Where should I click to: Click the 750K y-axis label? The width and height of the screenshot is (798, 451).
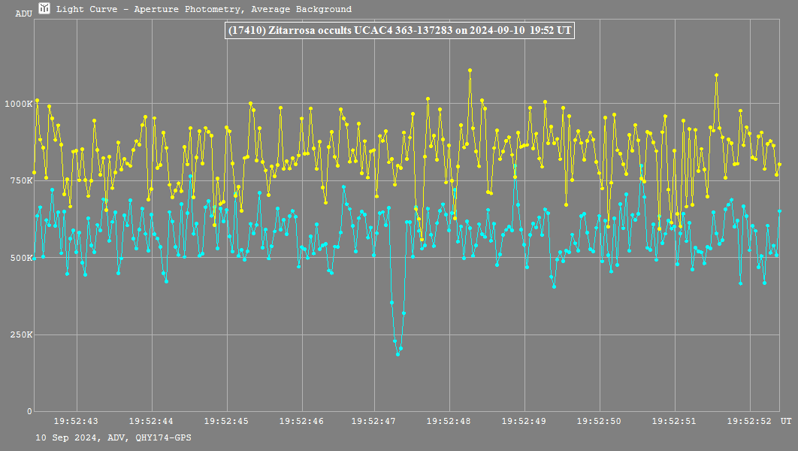(x=20, y=180)
